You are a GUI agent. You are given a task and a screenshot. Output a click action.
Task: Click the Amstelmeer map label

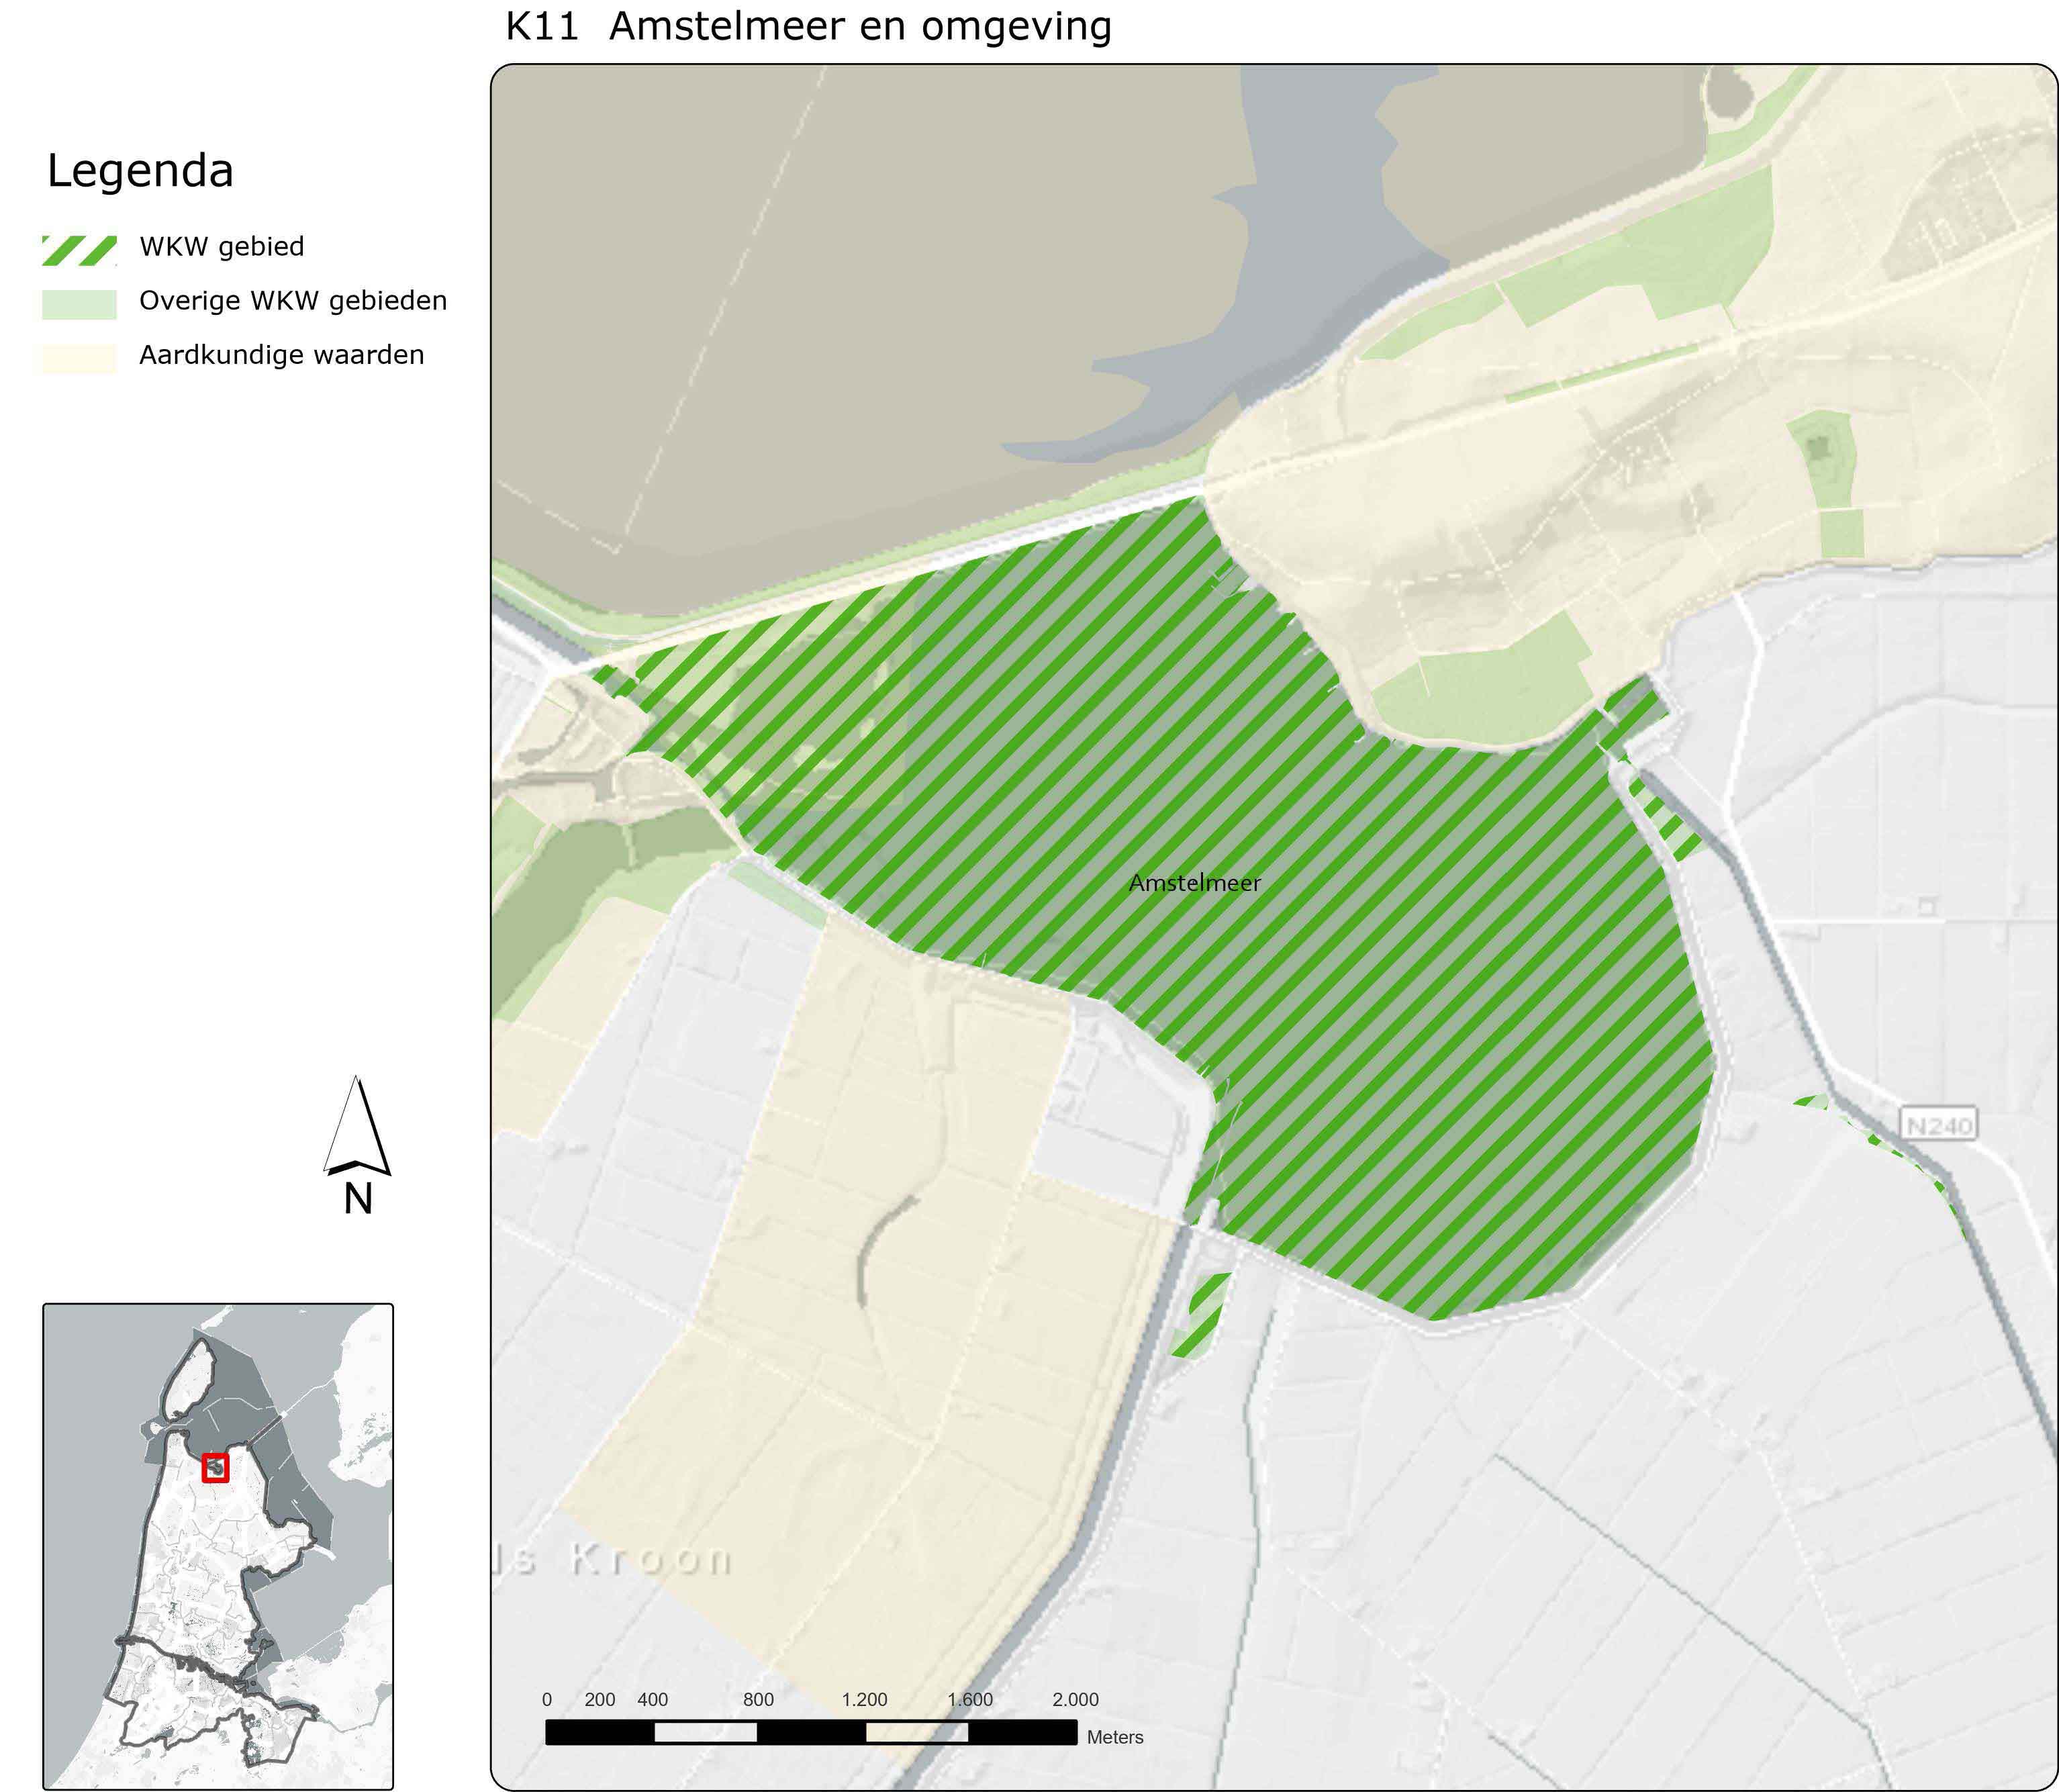click(1194, 883)
